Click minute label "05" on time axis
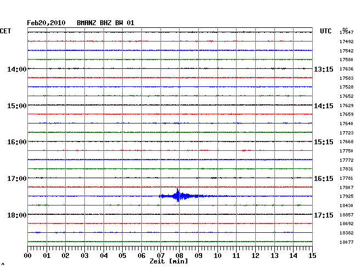The height and width of the screenshot is (270, 356). pyautogui.click(x=122, y=256)
